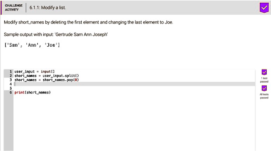Click the sample output ['Sam', 'Ann', 'Joe']

click(32, 45)
